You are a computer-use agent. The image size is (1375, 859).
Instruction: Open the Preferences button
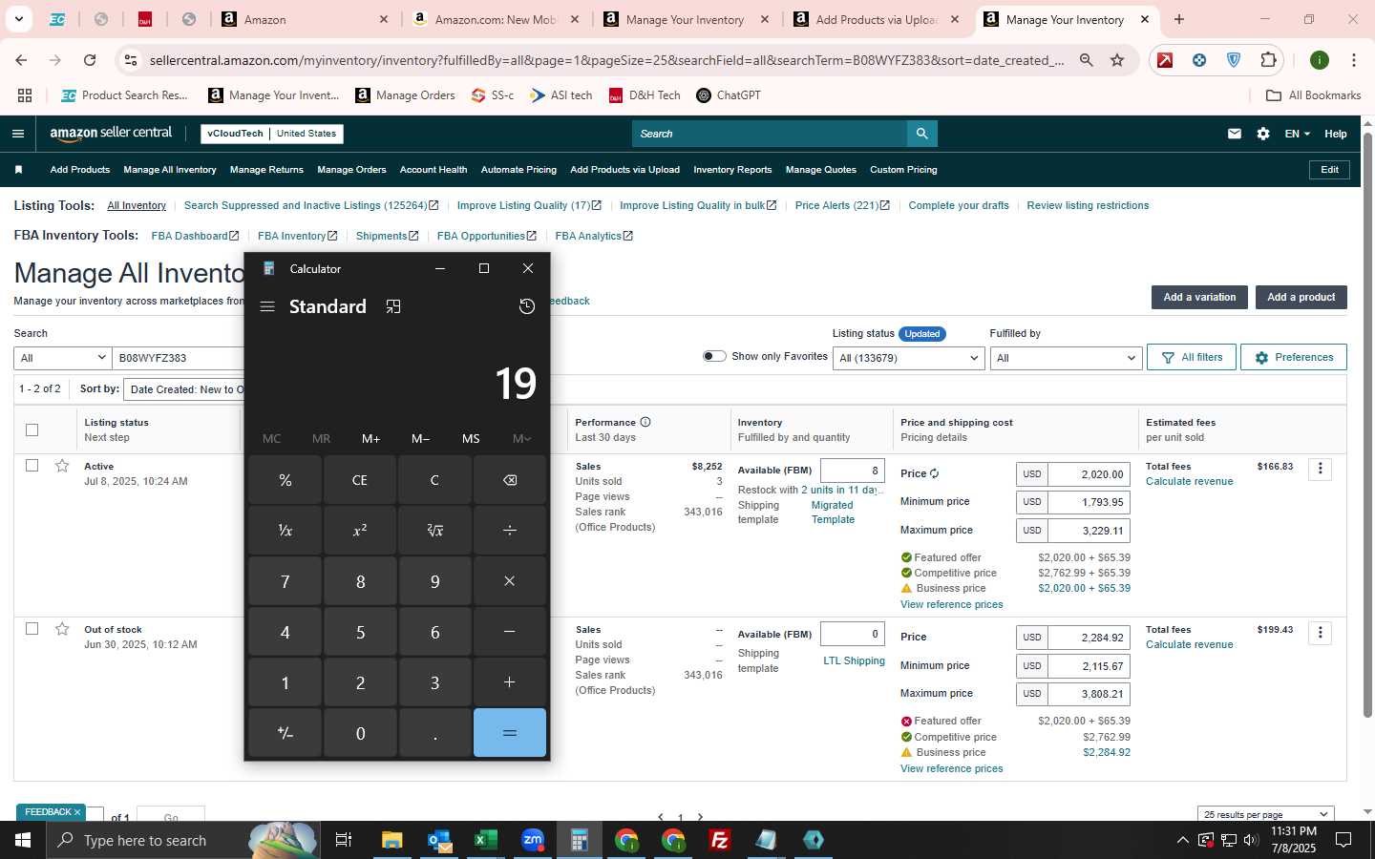coord(1294,357)
